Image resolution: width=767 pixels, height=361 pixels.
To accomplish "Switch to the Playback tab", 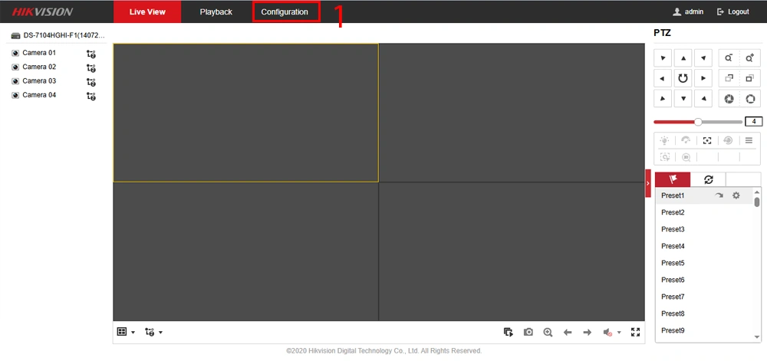I will pyautogui.click(x=216, y=12).
